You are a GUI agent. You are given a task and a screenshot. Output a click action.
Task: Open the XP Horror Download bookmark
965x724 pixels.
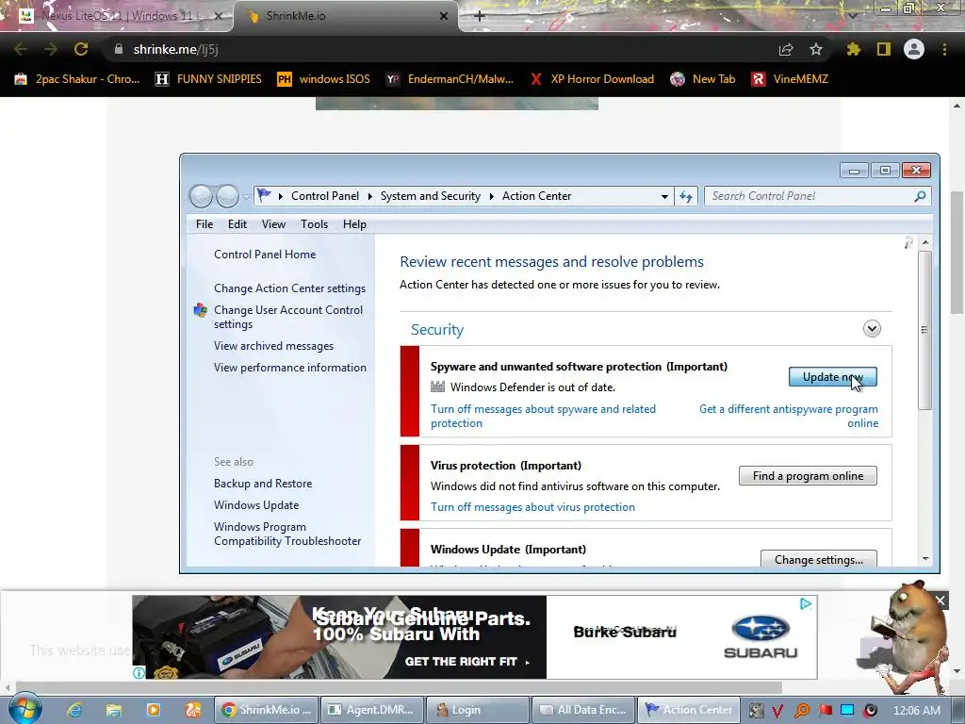tap(592, 79)
